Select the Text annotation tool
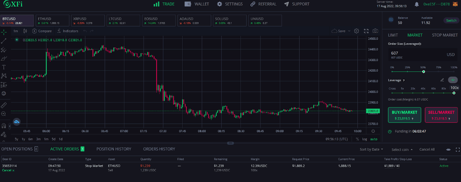This screenshot has height=182, width=461. coord(4,67)
